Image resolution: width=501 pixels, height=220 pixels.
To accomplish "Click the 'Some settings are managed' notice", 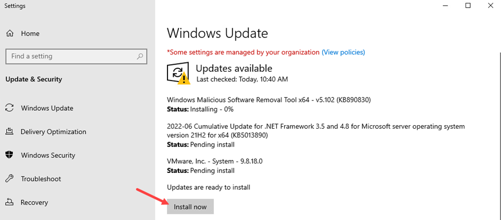I will pyautogui.click(x=243, y=52).
